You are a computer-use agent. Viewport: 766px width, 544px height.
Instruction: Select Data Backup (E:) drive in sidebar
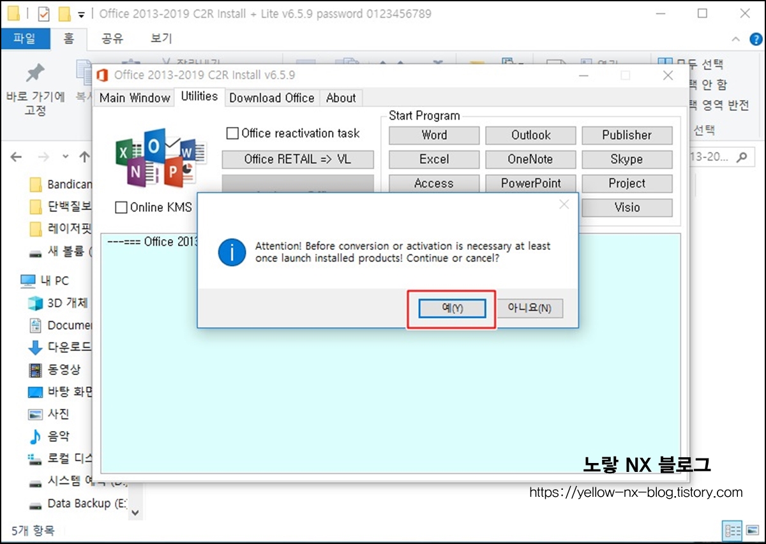pyautogui.click(x=78, y=503)
